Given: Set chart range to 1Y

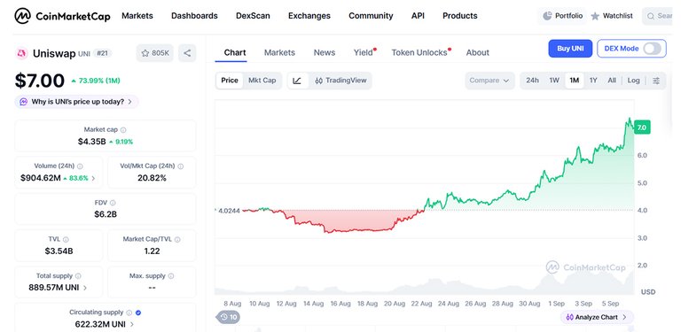Looking at the screenshot, I should pyautogui.click(x=593, y=81).
